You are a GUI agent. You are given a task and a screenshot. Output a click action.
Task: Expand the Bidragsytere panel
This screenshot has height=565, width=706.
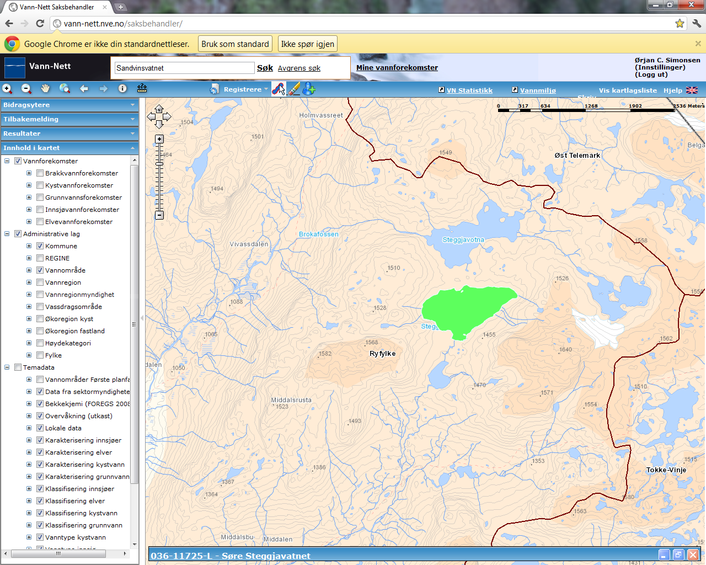(x=69, y=105)
